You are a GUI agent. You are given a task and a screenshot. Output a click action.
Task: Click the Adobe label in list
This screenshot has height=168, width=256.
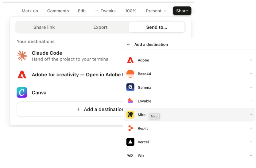[143, 60]
